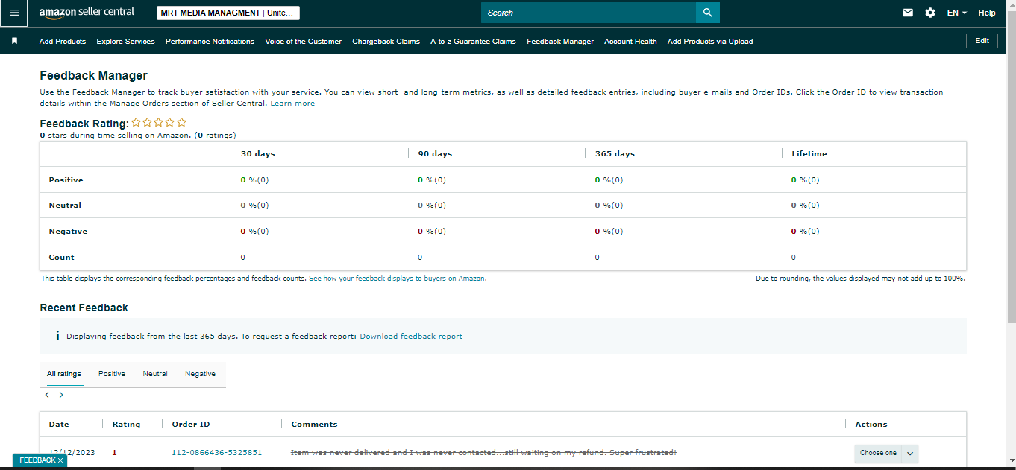The width and height of the screenshot is (1016, 470).
Task: Open Performance Notifications
Action: point(210,42)
